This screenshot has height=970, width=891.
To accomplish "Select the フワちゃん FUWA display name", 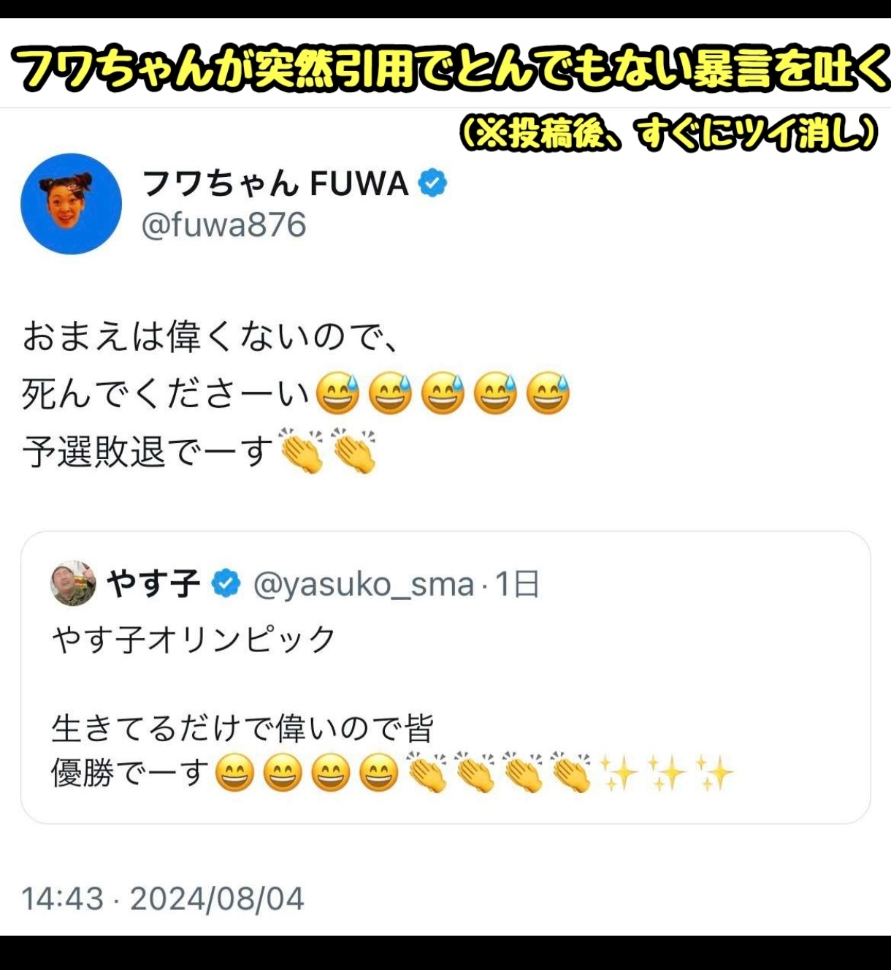I will (275, 183).
